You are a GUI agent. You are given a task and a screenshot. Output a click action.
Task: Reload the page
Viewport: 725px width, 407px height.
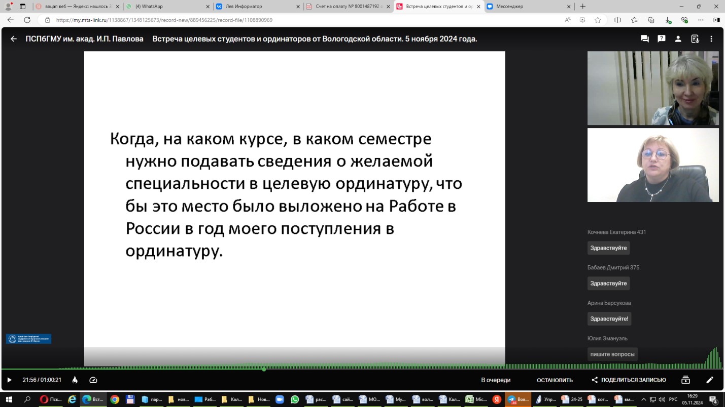click(x=27, y=20)
